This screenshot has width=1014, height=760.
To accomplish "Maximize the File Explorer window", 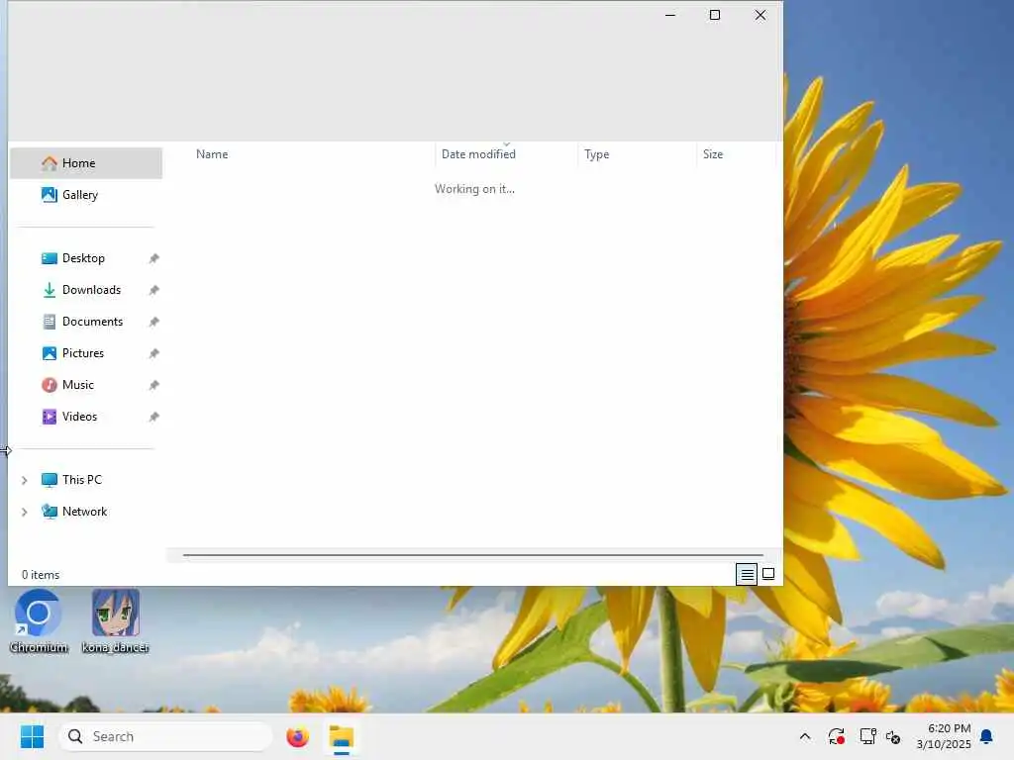I will pyautogui.click(x=715, y=15).
